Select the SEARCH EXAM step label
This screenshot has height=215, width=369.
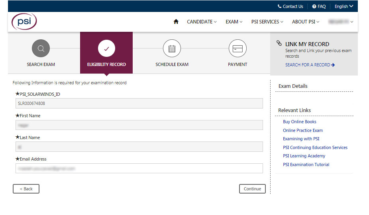pos(41,64)
